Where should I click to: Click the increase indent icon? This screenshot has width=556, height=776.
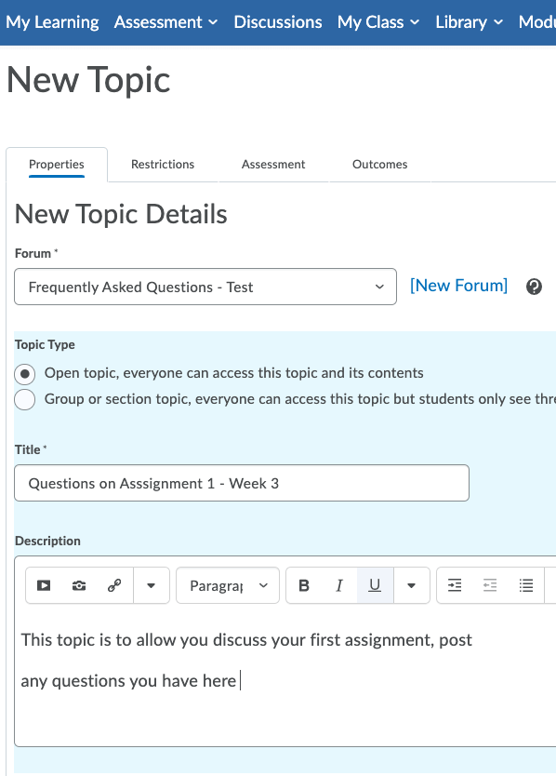454,585
